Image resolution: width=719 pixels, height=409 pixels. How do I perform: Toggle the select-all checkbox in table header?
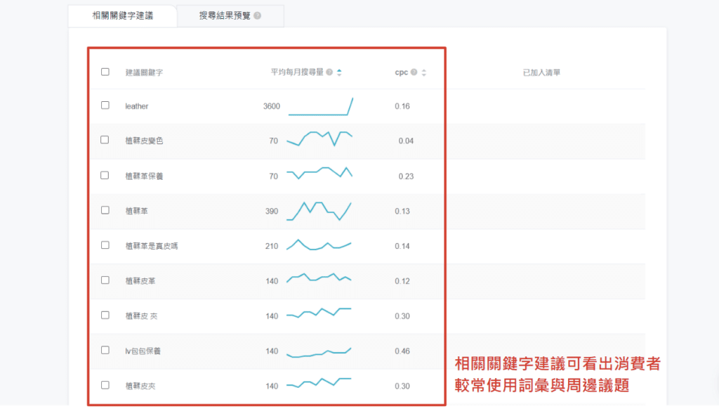coord(105,72)
